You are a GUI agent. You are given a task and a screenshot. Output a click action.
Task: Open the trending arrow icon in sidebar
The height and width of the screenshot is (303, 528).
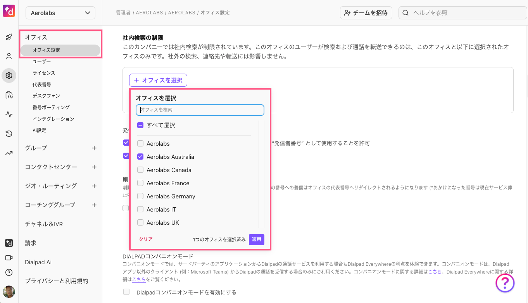coord(9,153)
